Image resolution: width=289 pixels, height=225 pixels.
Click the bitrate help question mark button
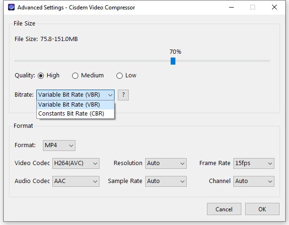coord(123,95)
